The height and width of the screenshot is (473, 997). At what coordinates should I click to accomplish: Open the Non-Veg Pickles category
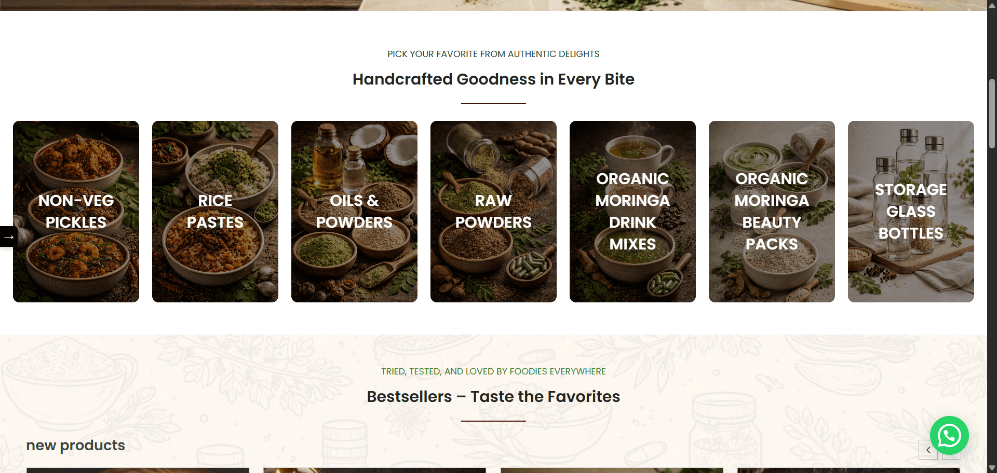(76, 212)
